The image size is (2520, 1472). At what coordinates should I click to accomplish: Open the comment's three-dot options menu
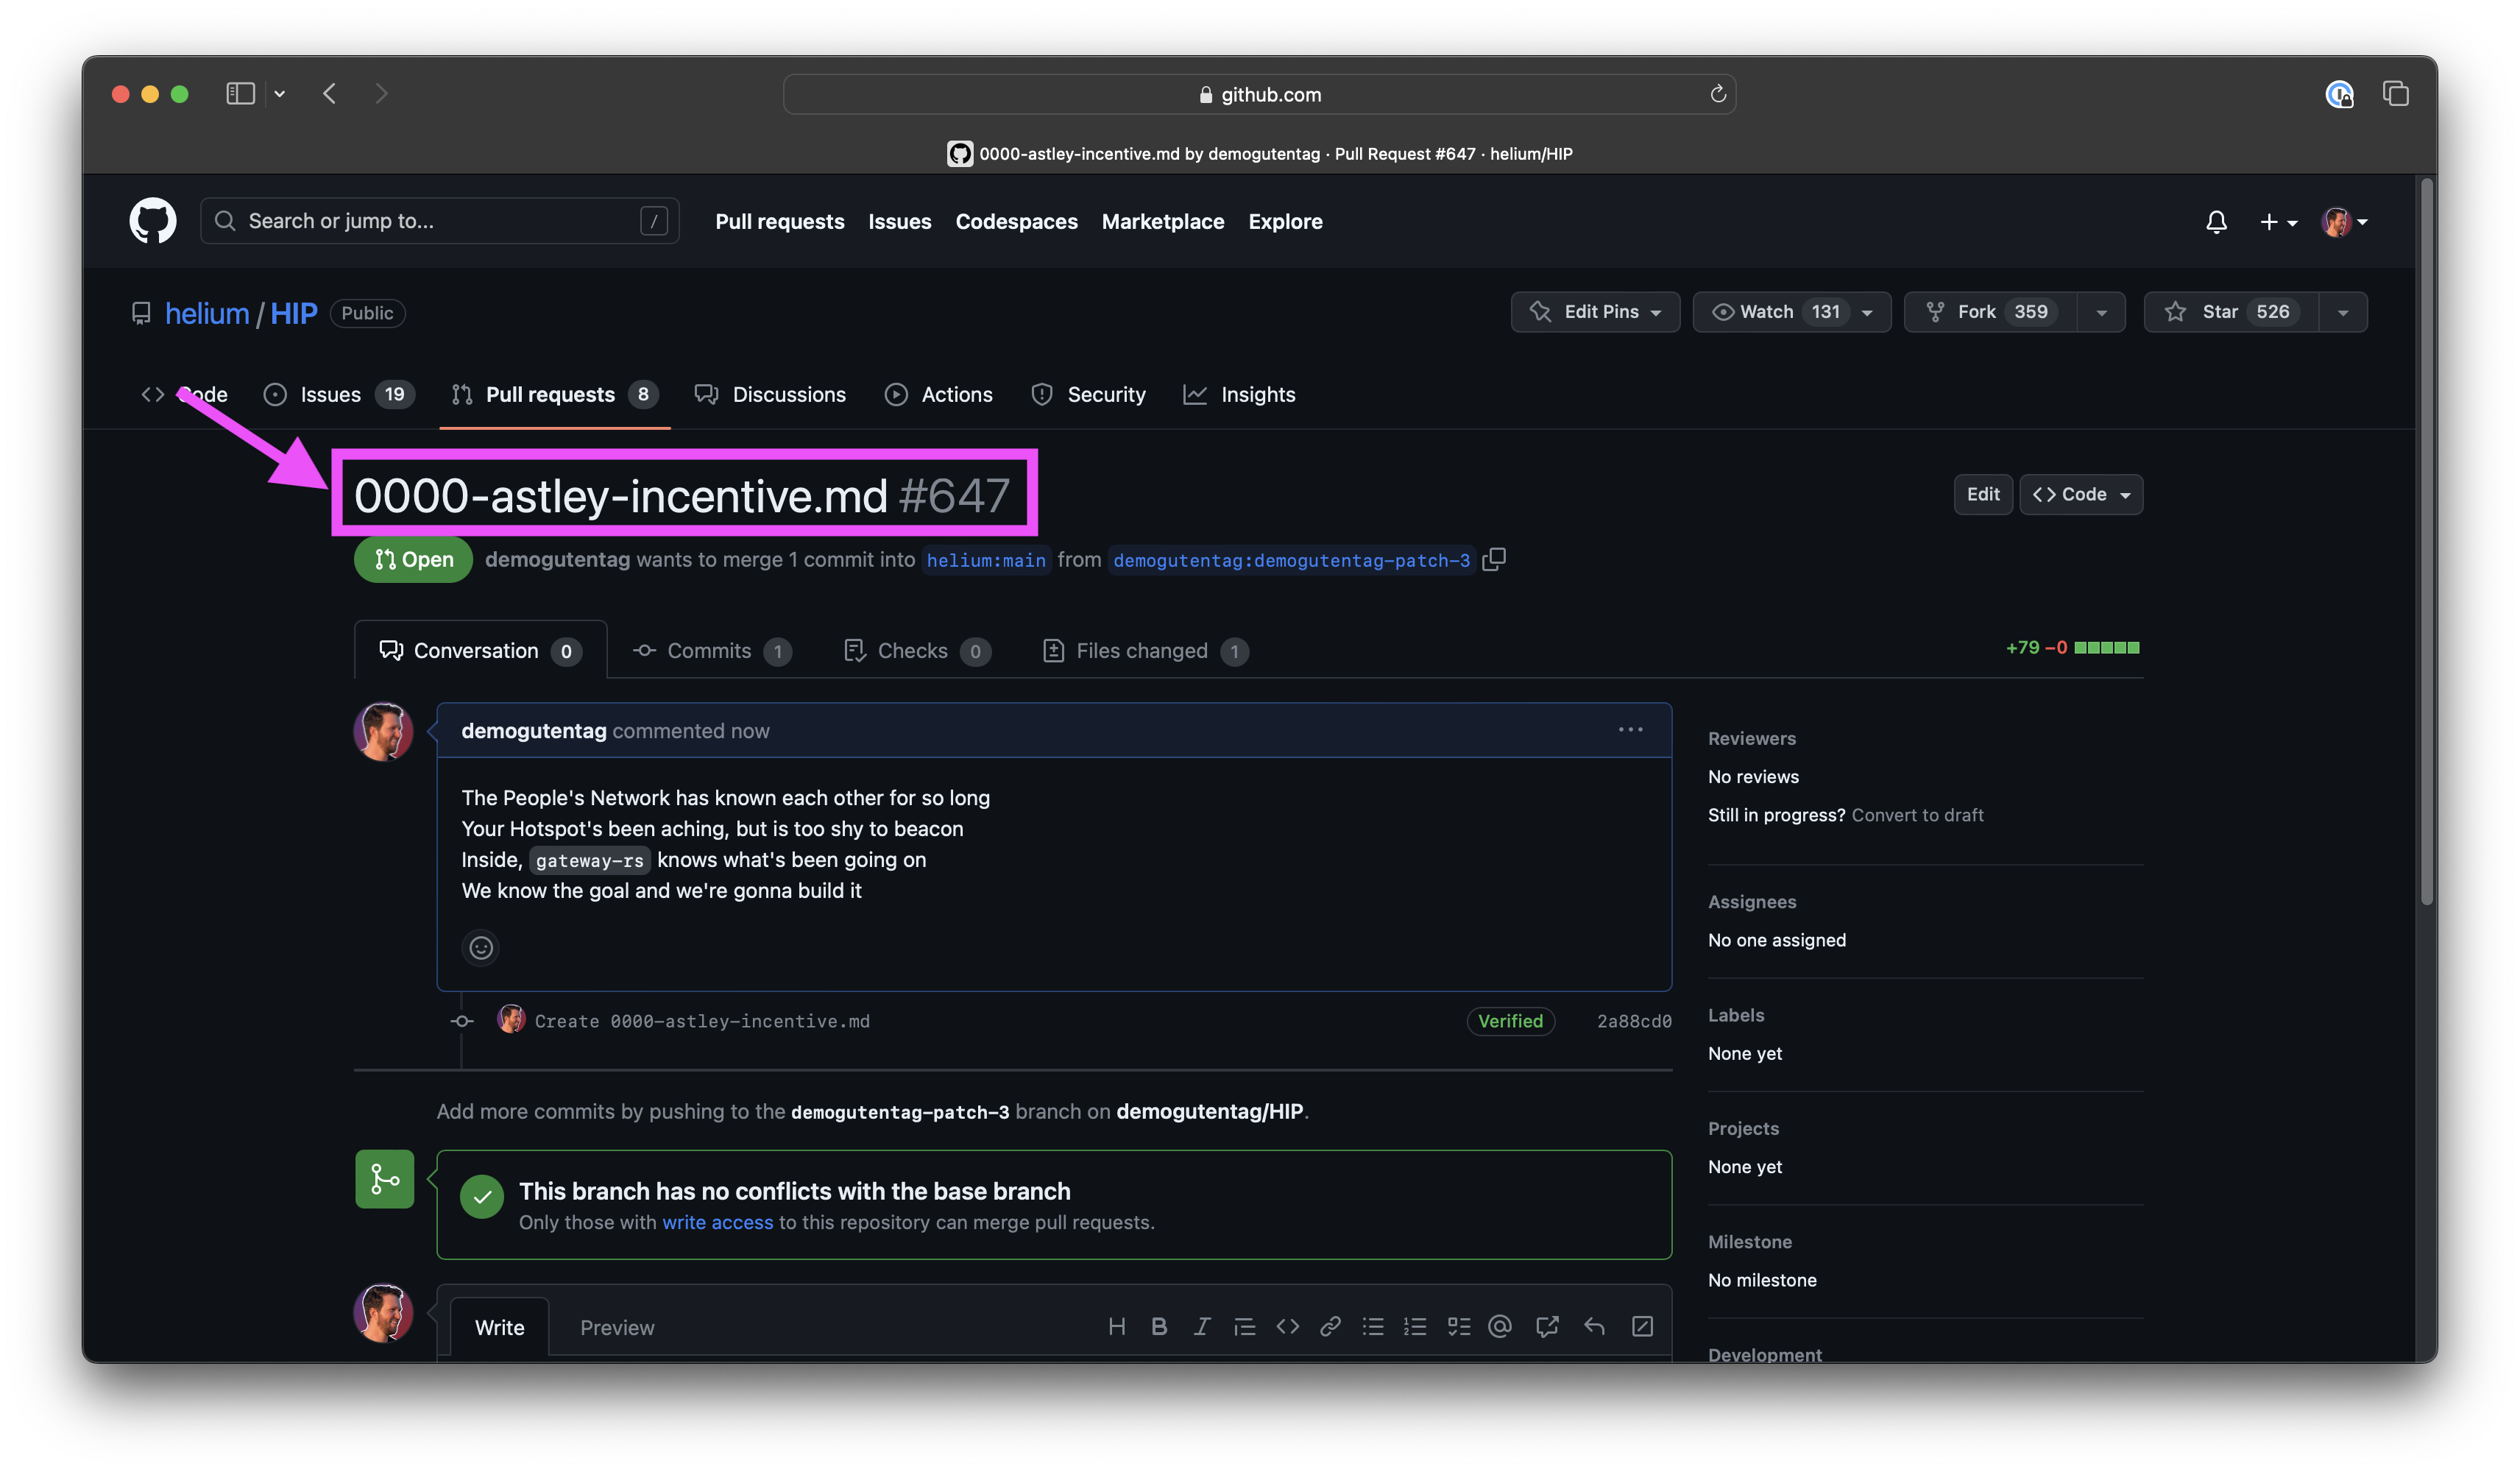click(x=1630, y=730)
